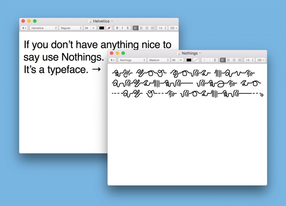Viewport: 286px width, 206px height.
Task: Click the Nothings document proxy icon
Action: point(178,53)
